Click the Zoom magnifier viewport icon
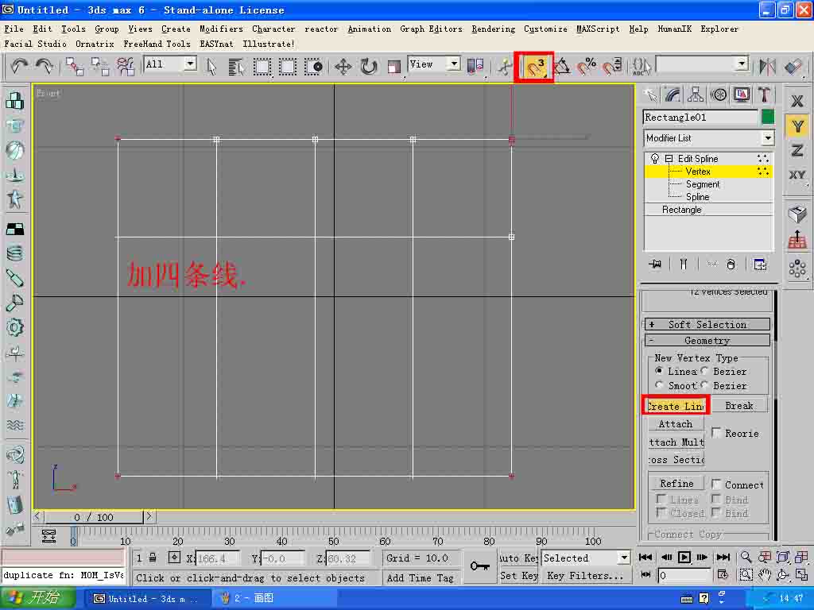 746,557
